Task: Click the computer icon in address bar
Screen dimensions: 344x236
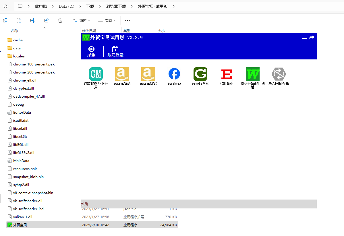Action: [x=20, y=6]
